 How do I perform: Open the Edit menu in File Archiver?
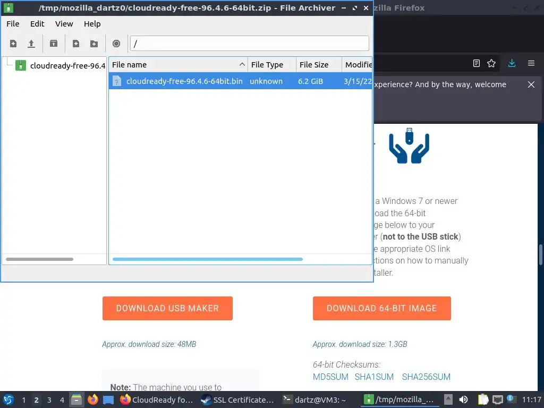37,24
